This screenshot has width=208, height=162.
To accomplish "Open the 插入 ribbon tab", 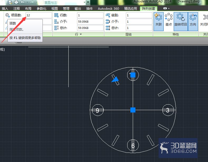I will click(x=5, y=9).
